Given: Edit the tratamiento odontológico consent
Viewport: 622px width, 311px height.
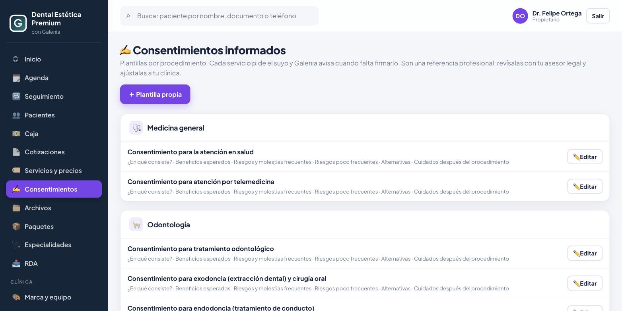Looking at the screenshot, I should 585,253.
